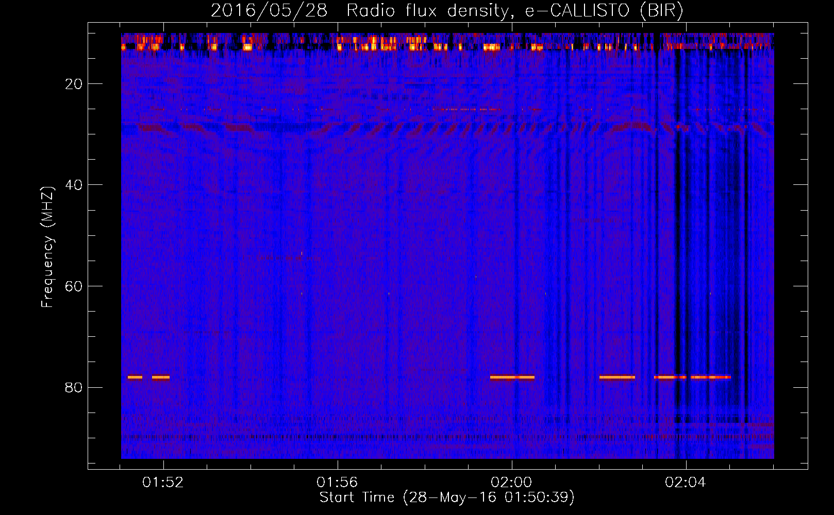Image resolution: width=834 pixels, height=515 pixels.
Task: Click the x-axis time label '02:00'
Action: coord(511,483)
